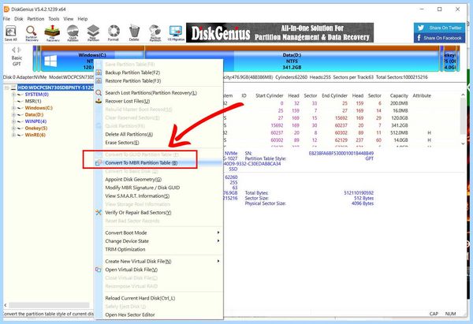Click the Recover Lost Files menu icon

coord(99,101)
